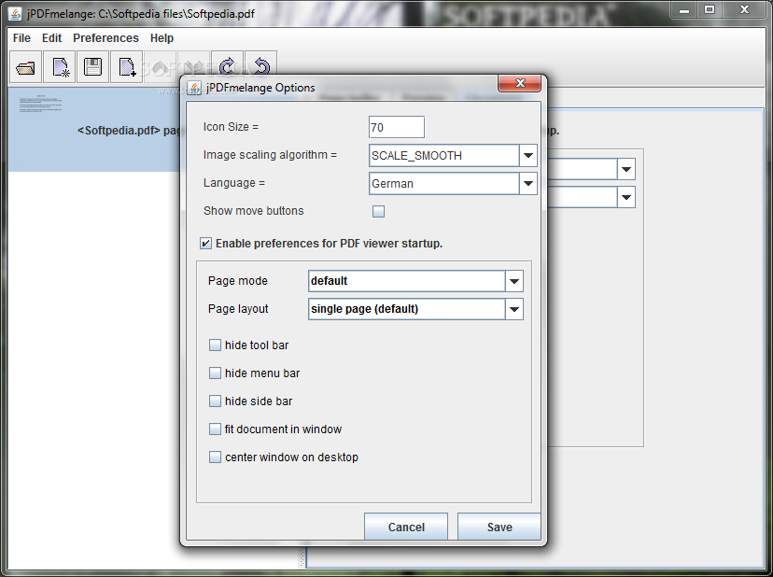Maximize the jPDFmelange main window
This screenshot has height=577, width=773.
(x=710, y=10)
